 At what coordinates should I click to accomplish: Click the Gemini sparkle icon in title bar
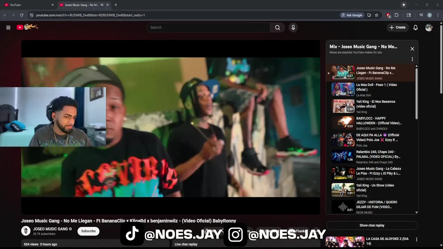click(404, 5)
